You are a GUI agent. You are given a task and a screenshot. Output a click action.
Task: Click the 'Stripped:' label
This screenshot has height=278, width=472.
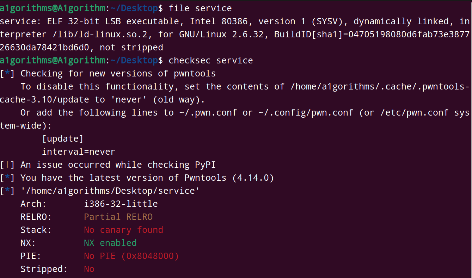click(44, 269)
